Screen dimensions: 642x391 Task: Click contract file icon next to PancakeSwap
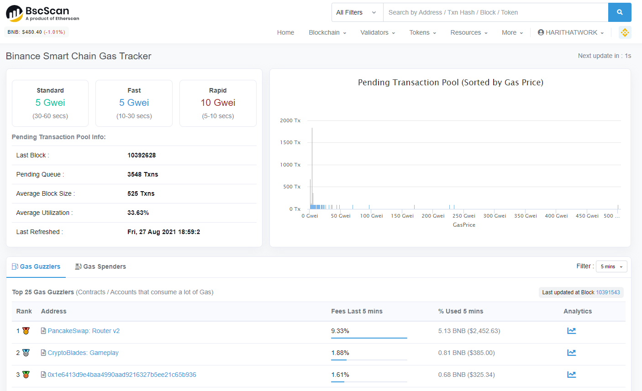click(x=43, y=331)
